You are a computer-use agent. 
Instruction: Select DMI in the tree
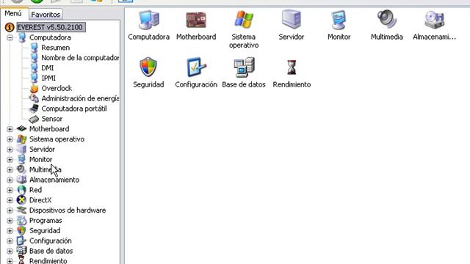click(x=47, y=68)
